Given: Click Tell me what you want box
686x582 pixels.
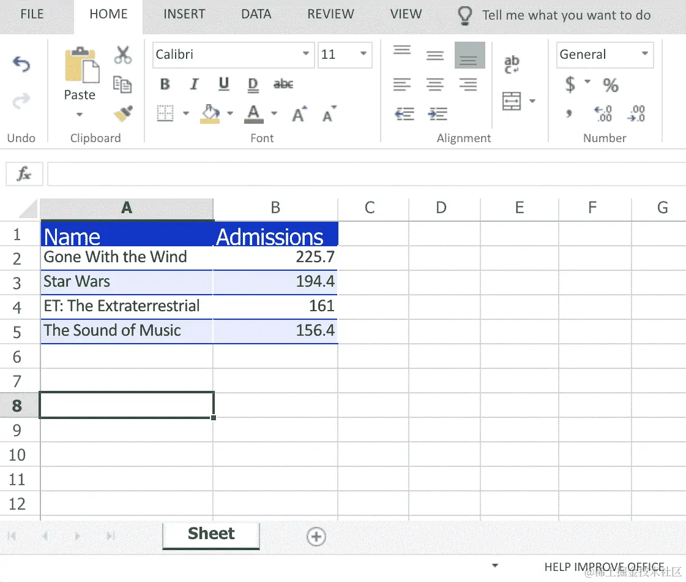Looking at the screenshot, I should [554, 15].
